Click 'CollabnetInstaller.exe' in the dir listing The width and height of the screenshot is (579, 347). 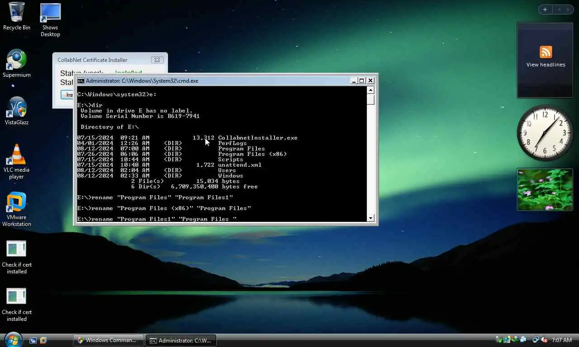pyautogui.click(x=258, y=138)
